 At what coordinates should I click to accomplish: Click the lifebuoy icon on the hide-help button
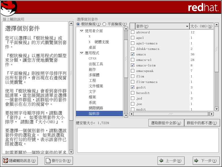point(5,161)
